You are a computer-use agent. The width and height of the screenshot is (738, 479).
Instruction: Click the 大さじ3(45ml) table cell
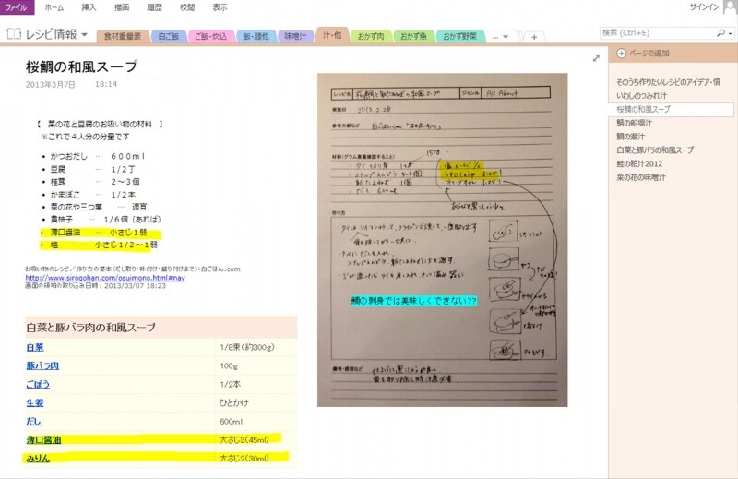(x=244, y=440)
